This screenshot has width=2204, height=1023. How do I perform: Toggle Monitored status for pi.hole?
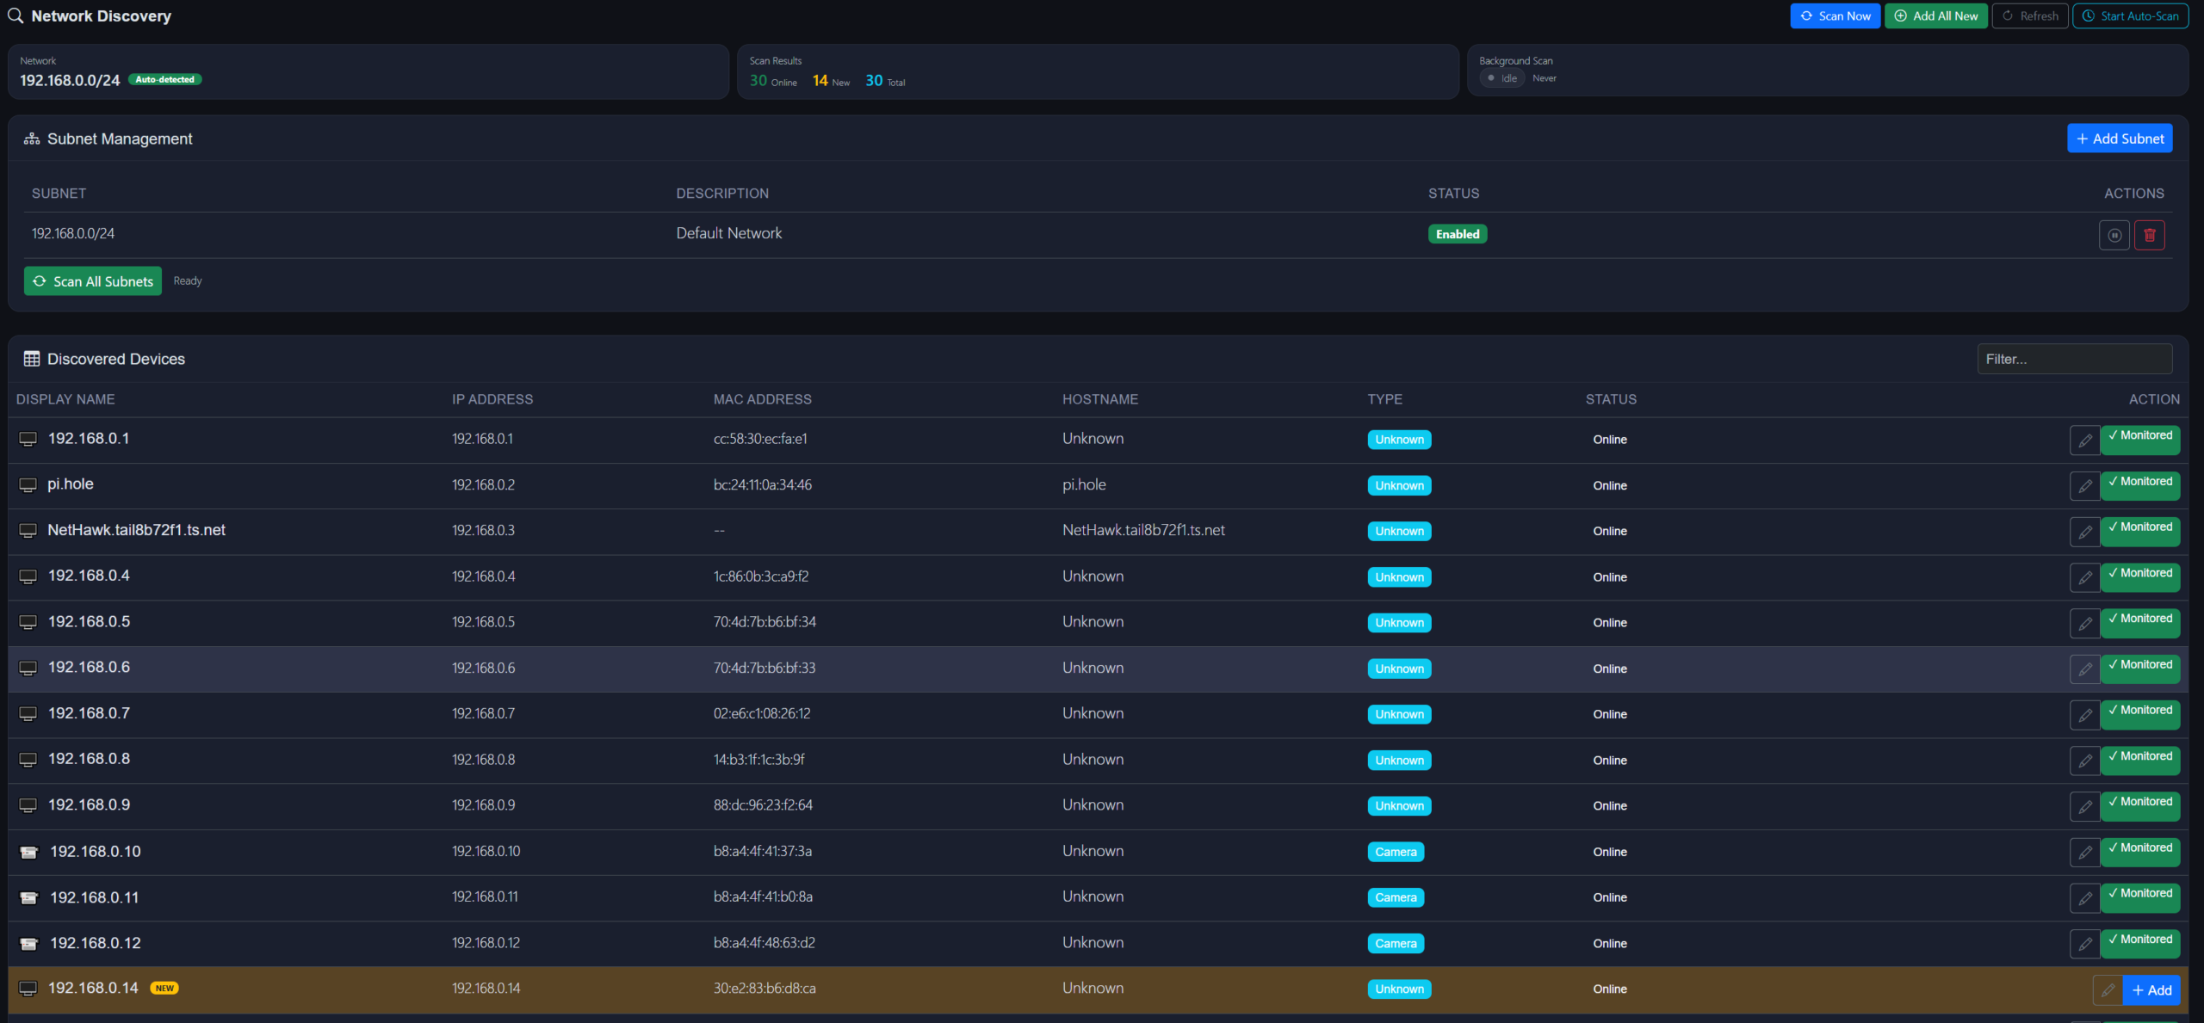click(x=2139, y=486)
